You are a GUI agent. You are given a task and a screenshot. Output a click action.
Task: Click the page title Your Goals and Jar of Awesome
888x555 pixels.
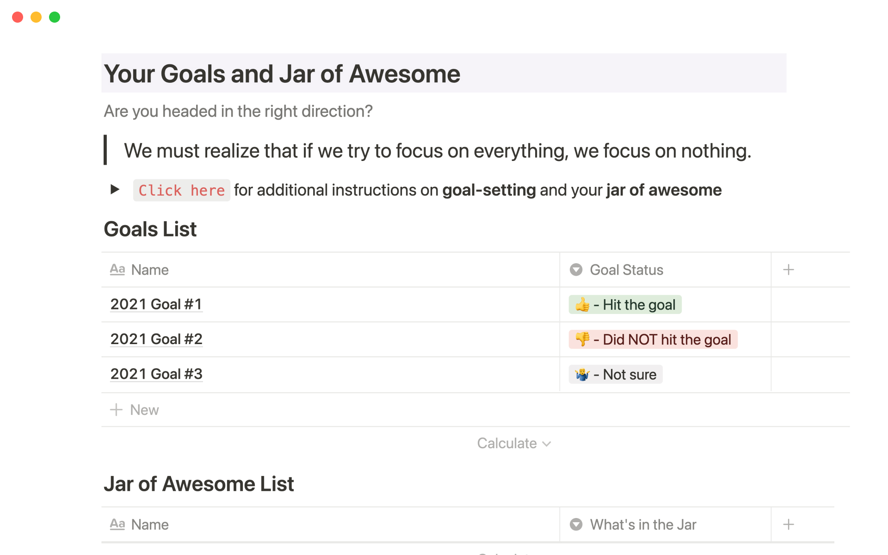click(x=282, y=74)
